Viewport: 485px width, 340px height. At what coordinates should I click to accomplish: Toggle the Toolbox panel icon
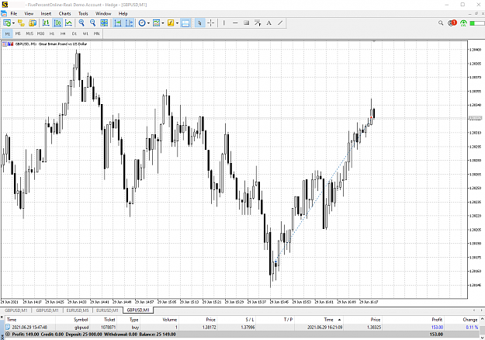point(185,23)
